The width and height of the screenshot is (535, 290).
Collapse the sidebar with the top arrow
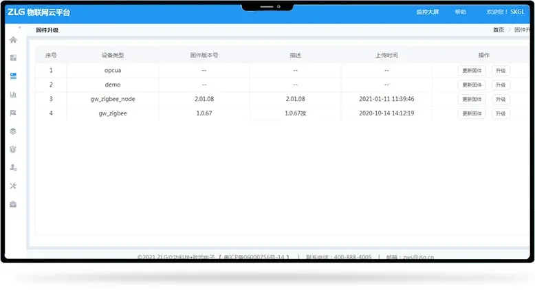pos(19,28)
